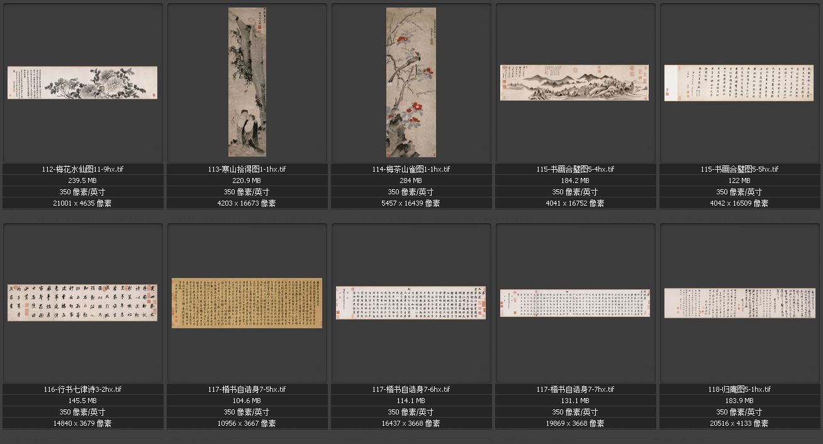Open the 113-寒山拾得图 vertical painting thumbnail

[247, 82]
